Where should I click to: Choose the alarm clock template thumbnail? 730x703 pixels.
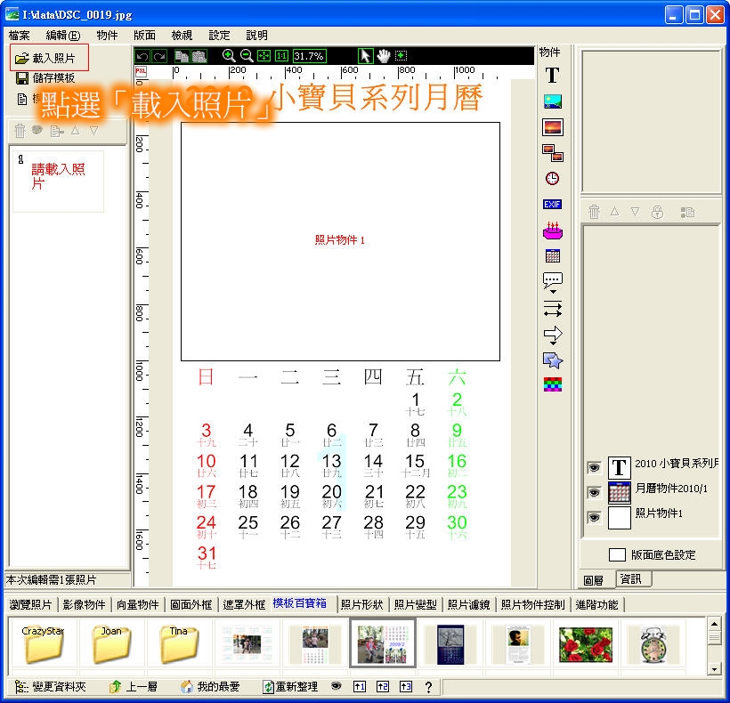[653, 644]
